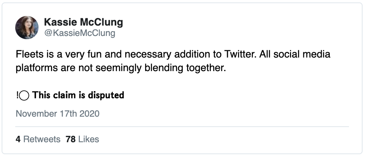This screenshot has width=365, height=155.
Task: Click the 78 likes count number
Action: [71, 139]
